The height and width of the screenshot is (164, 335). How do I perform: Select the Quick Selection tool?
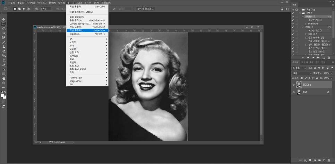pyautogui.click(x=3, y=33)
